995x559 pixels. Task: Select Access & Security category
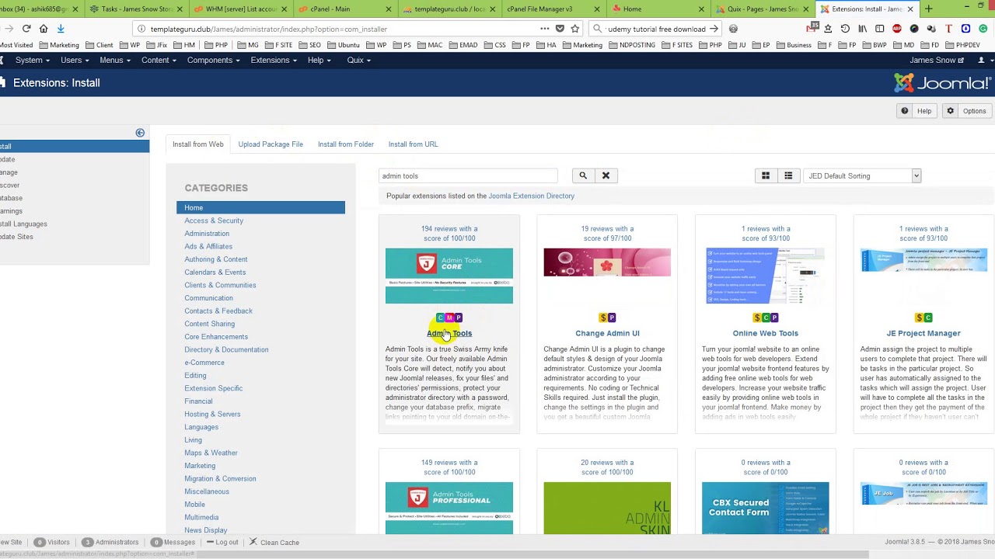tap(214, 220)
